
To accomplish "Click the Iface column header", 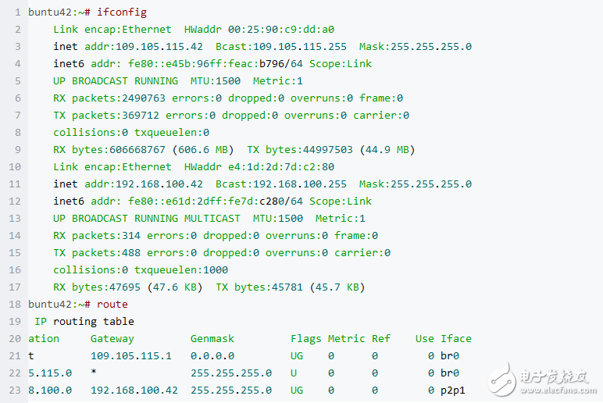I will (455, 338).
